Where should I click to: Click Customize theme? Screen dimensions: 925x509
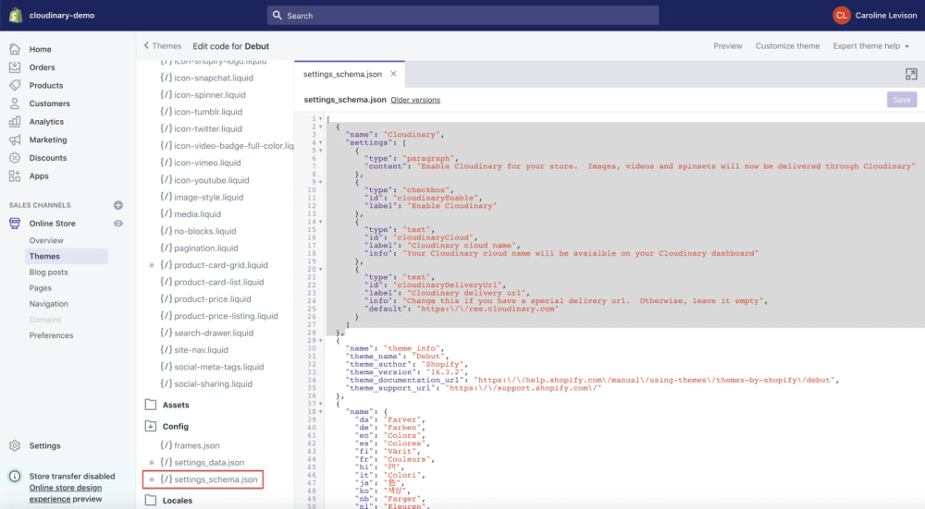tap(787, 46)
